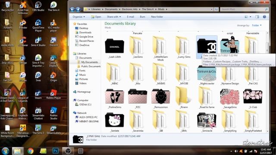Open Avast Free Antivirus shortcut
The height and width of the screenshot is (155, 276).
(x=23, y=8)
